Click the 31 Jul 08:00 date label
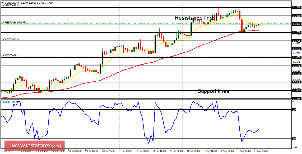 [193, 151]
